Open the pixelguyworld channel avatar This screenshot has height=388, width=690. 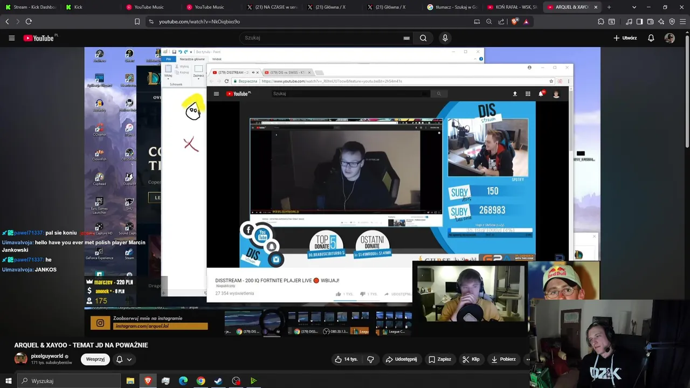[20, 359]
